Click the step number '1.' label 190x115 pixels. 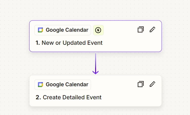coord(38,43)
